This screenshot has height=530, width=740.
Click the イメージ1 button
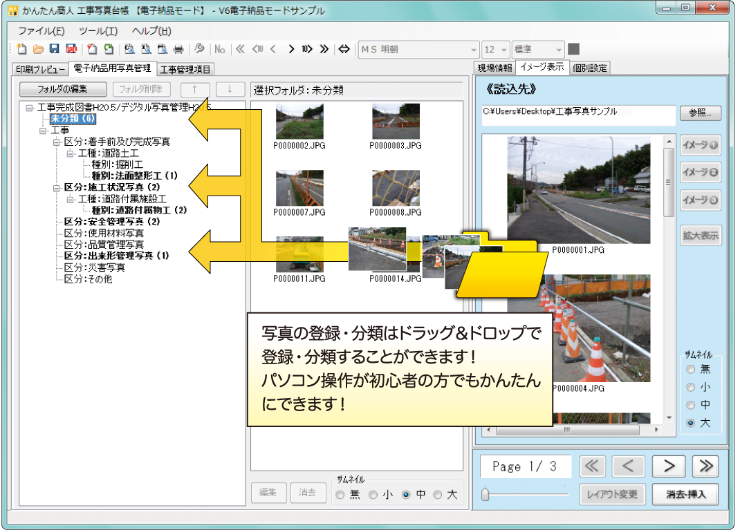point(701,145)
